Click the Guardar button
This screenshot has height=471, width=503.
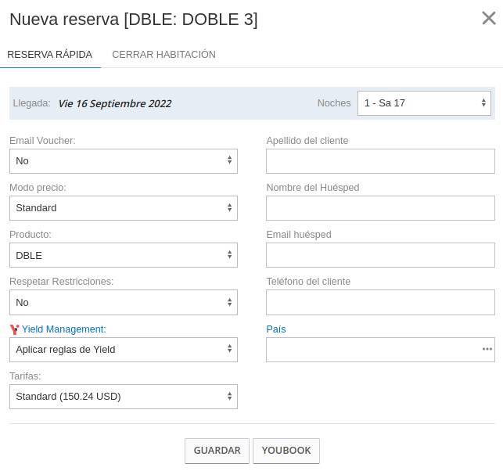click(217, 451)
